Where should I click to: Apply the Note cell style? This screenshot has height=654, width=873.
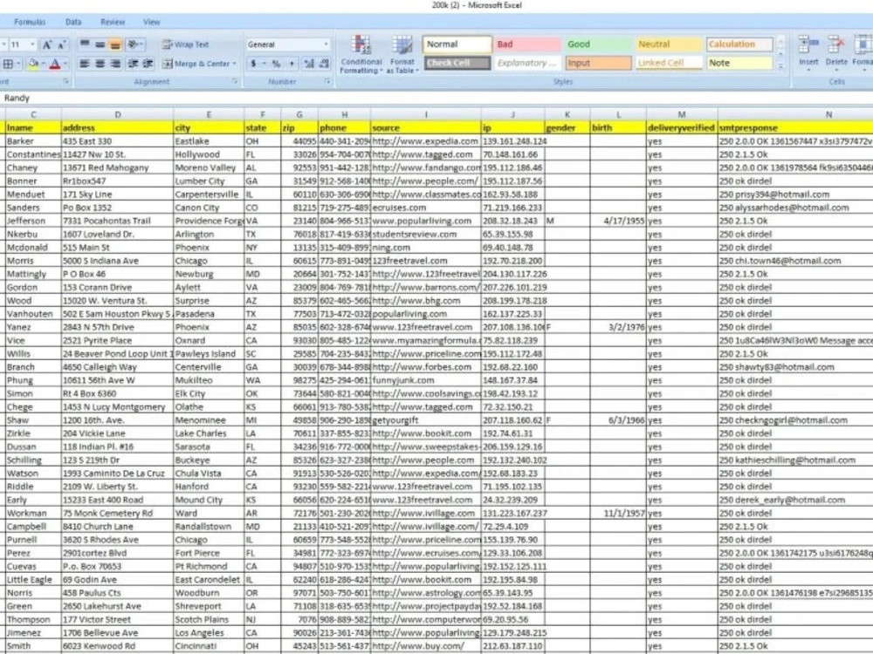(739, 64)
